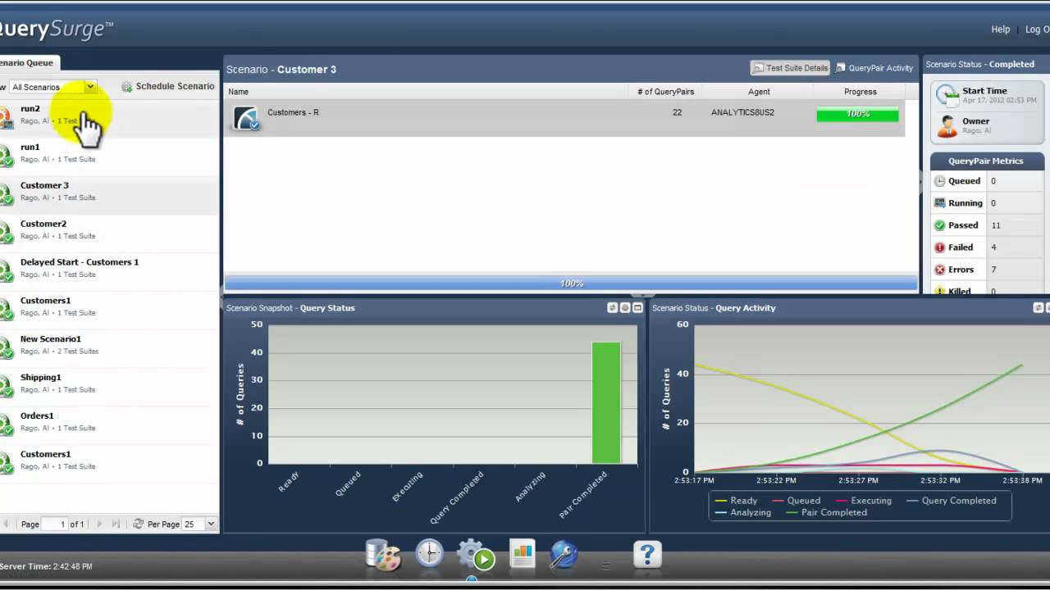Click the Query Completed legend entry
This screenshot has height=590, width=1050.
click(952, 501)
